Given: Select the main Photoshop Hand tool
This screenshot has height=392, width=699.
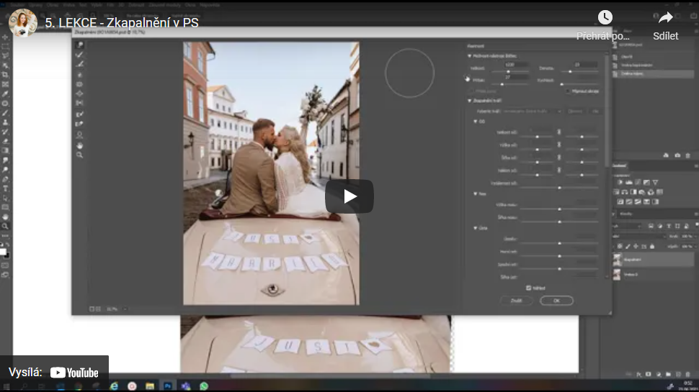Looking at the screenshot, I should click(5, 217).
